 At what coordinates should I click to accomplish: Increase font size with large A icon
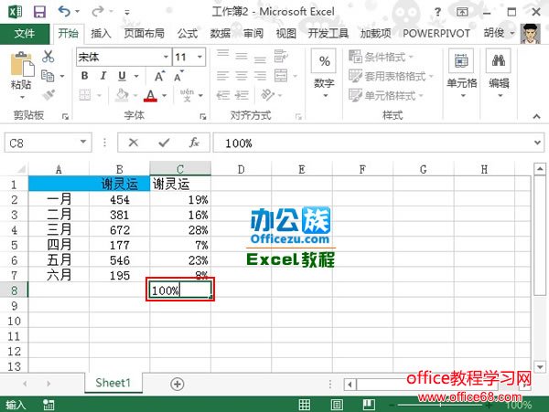tap(159, 76)
